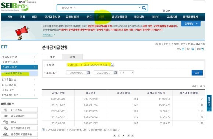Click the 종목명 search magnifier icon
The image size is (213, 139).
click(x=112, y=65)
